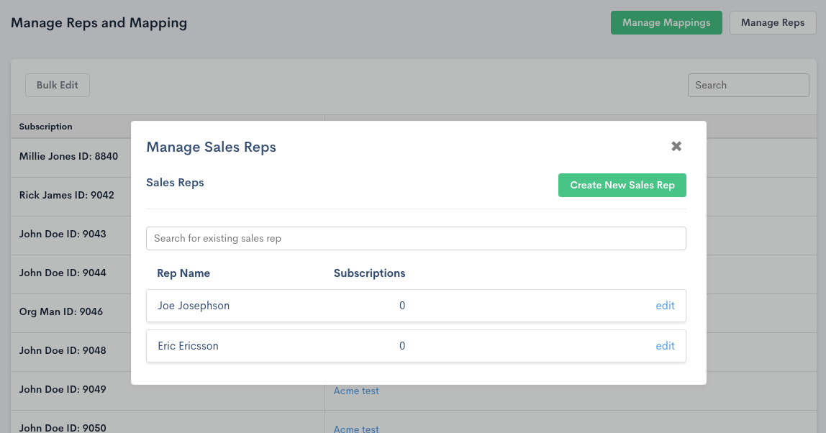The height and width of the screenshot is (433, 826).
Task: Click Create New Sales Rep
Action: [622, 185]
